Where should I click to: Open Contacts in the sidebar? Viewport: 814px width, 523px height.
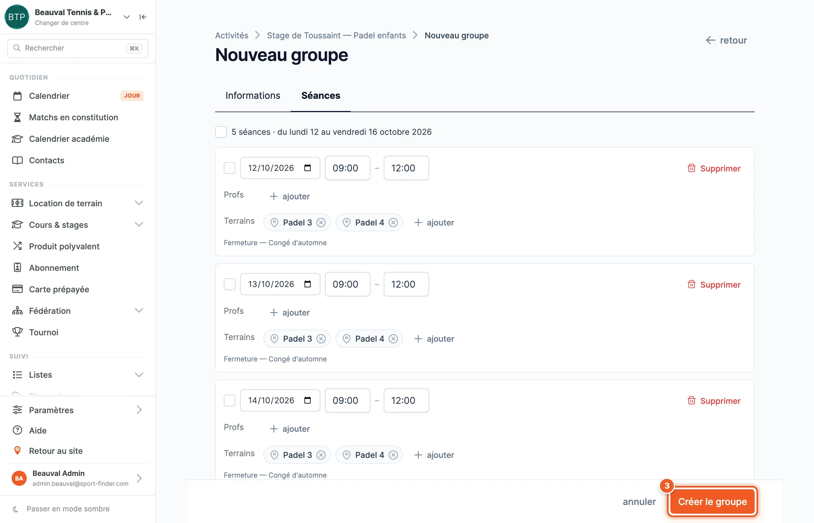click(x=77, y=160)
